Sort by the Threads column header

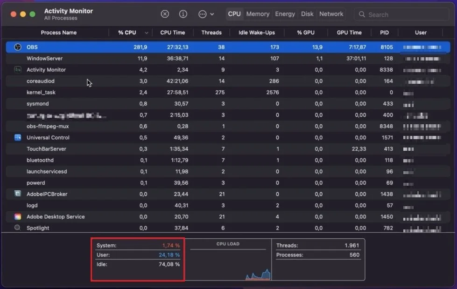(211, 33)
